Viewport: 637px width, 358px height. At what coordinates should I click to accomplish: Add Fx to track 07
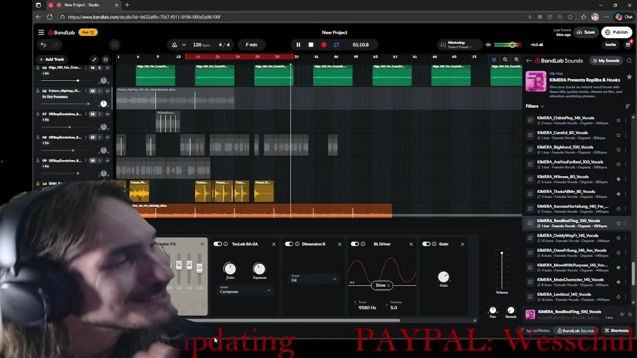pyautogui.click(x=46, y=120)
